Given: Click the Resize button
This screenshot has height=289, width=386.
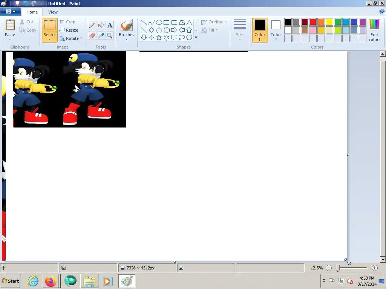Looking at the screenshot, I should pos(69,30).
